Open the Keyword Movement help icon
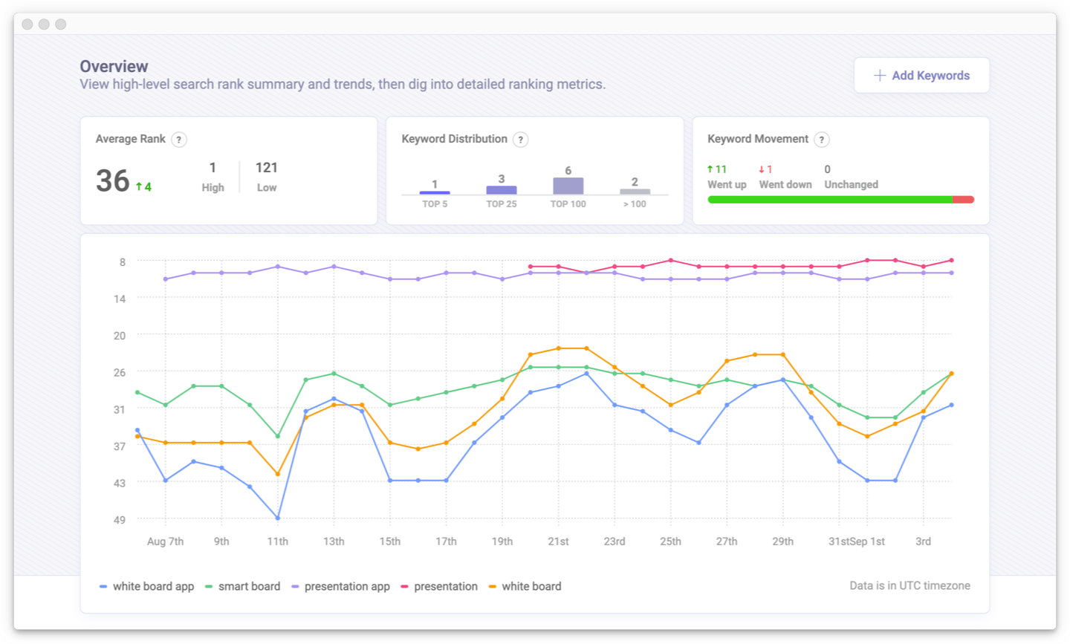1070x644 pixels. pos(822,140)
